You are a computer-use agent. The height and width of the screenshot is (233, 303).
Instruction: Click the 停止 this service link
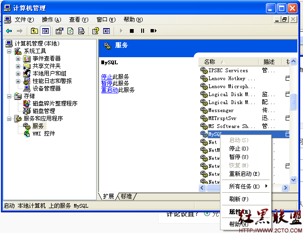[x=106, y=77]
